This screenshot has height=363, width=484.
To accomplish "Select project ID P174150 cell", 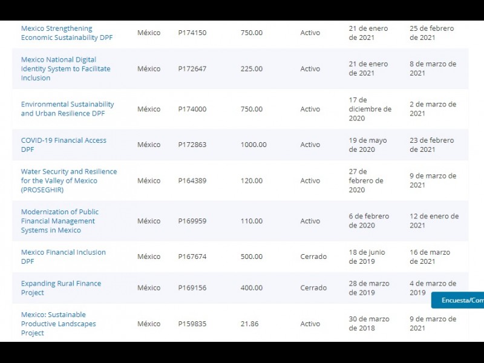I will pyautogui.click(x=192, y=33).
